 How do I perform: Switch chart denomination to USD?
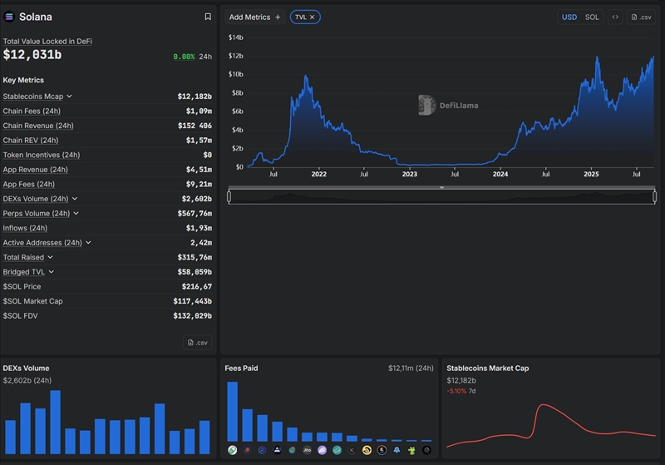coord(569,17)
